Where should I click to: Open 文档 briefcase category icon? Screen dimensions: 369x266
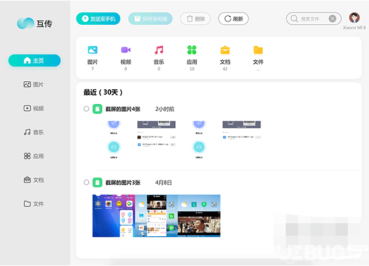coord(225,50)
